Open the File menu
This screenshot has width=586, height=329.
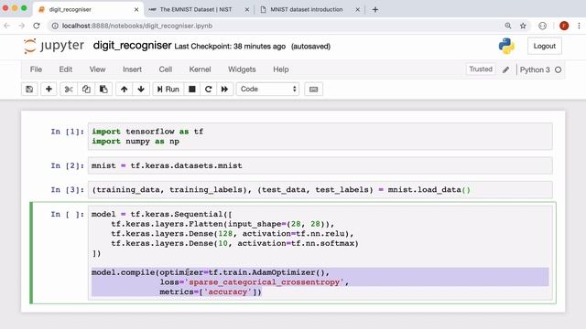point(36,69)
